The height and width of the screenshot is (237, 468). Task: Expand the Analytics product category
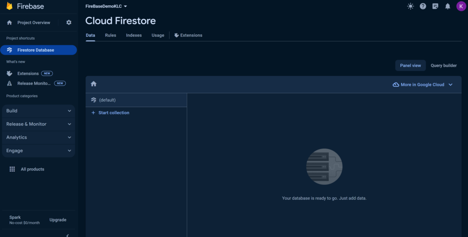(38, 137)
